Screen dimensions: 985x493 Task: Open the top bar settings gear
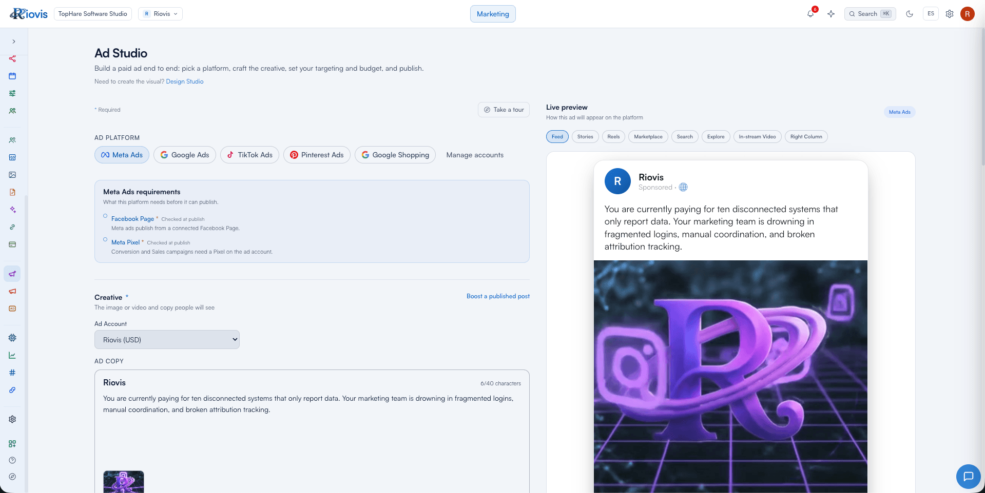950,14
